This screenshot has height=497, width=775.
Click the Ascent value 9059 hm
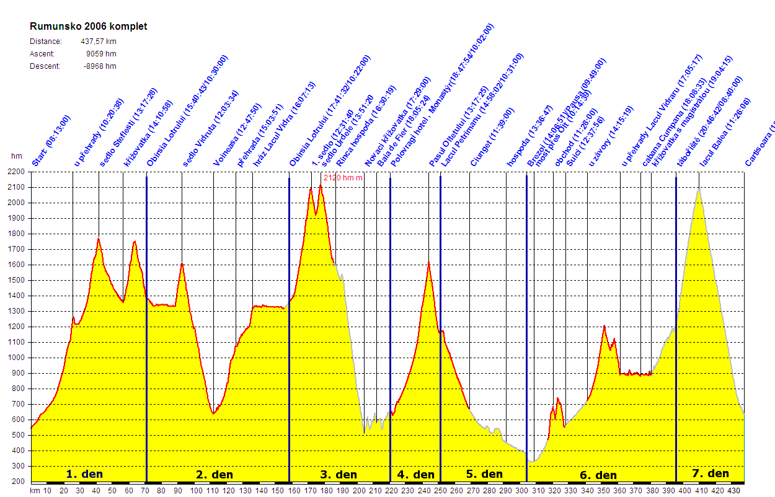pos(102,54)
